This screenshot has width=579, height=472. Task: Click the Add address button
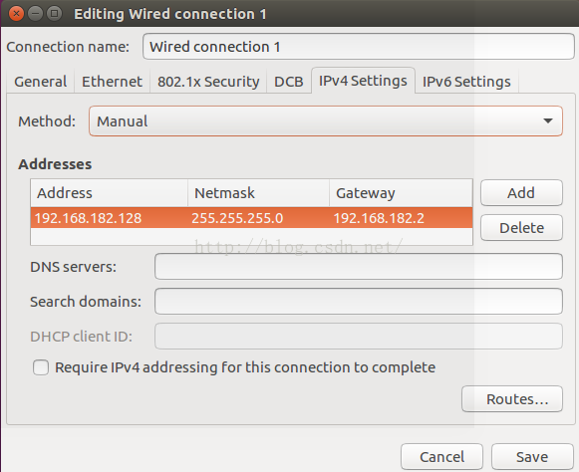coord(521,192)
